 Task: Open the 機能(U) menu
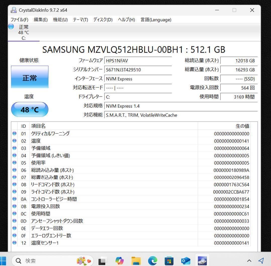coord(60,20)
